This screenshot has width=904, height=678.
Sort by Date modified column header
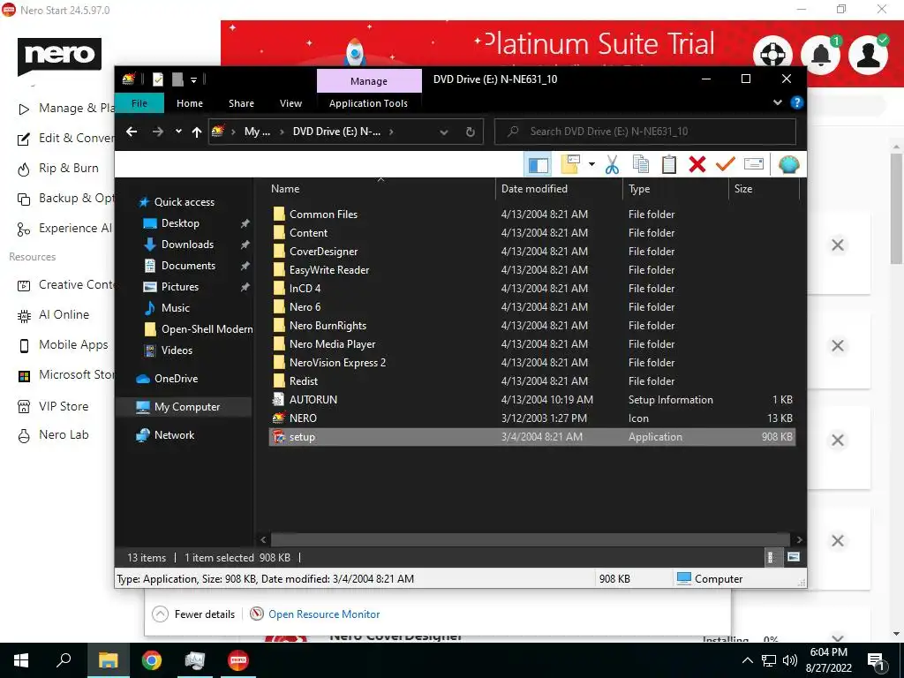pos(559,189)
